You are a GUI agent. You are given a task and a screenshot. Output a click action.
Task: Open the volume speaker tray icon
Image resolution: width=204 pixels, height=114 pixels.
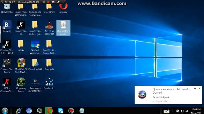[182, 111]
